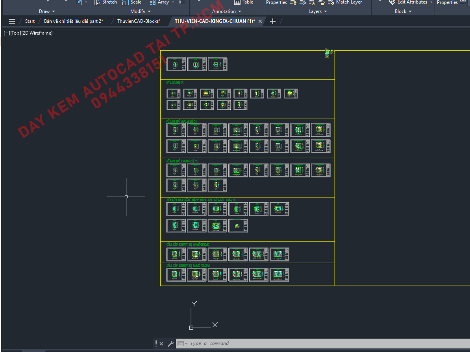
Task: Open the Edit Attributes dropdown arrow
Action: (x=431, y=2)
